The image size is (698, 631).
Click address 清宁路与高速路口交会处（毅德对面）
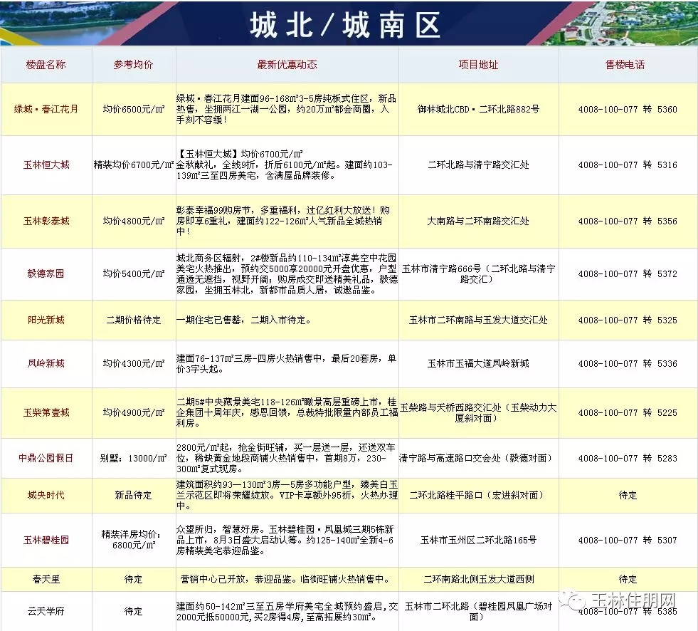[475, 458]
